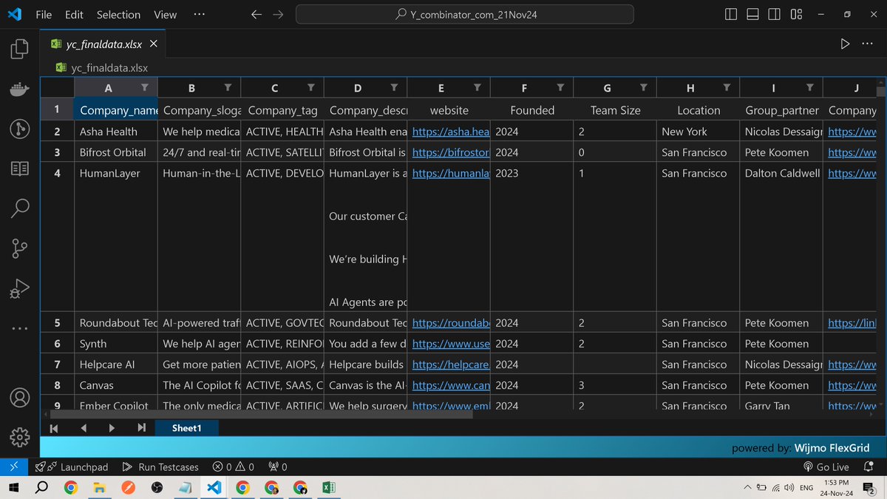Image resolution: width=887 pixels, height=499 pixels.
Task: Open filter dropdown for column G
Action: [x=644, y=88]
